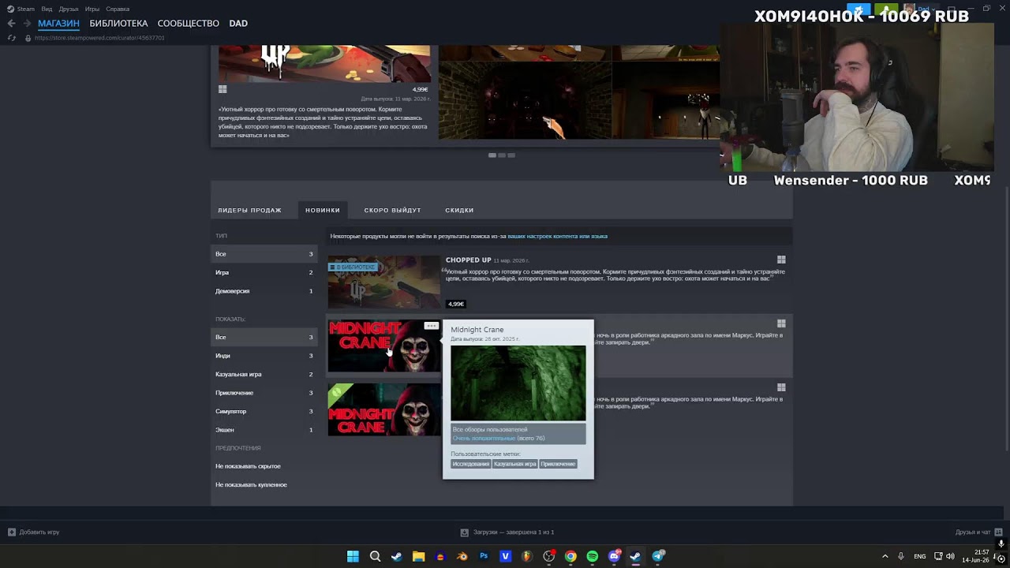Image resolution: width=1010 pixels, height=568 pixels.
Task: Open the Справка menu
Action: pyautogui.click(x=118, y=9)
